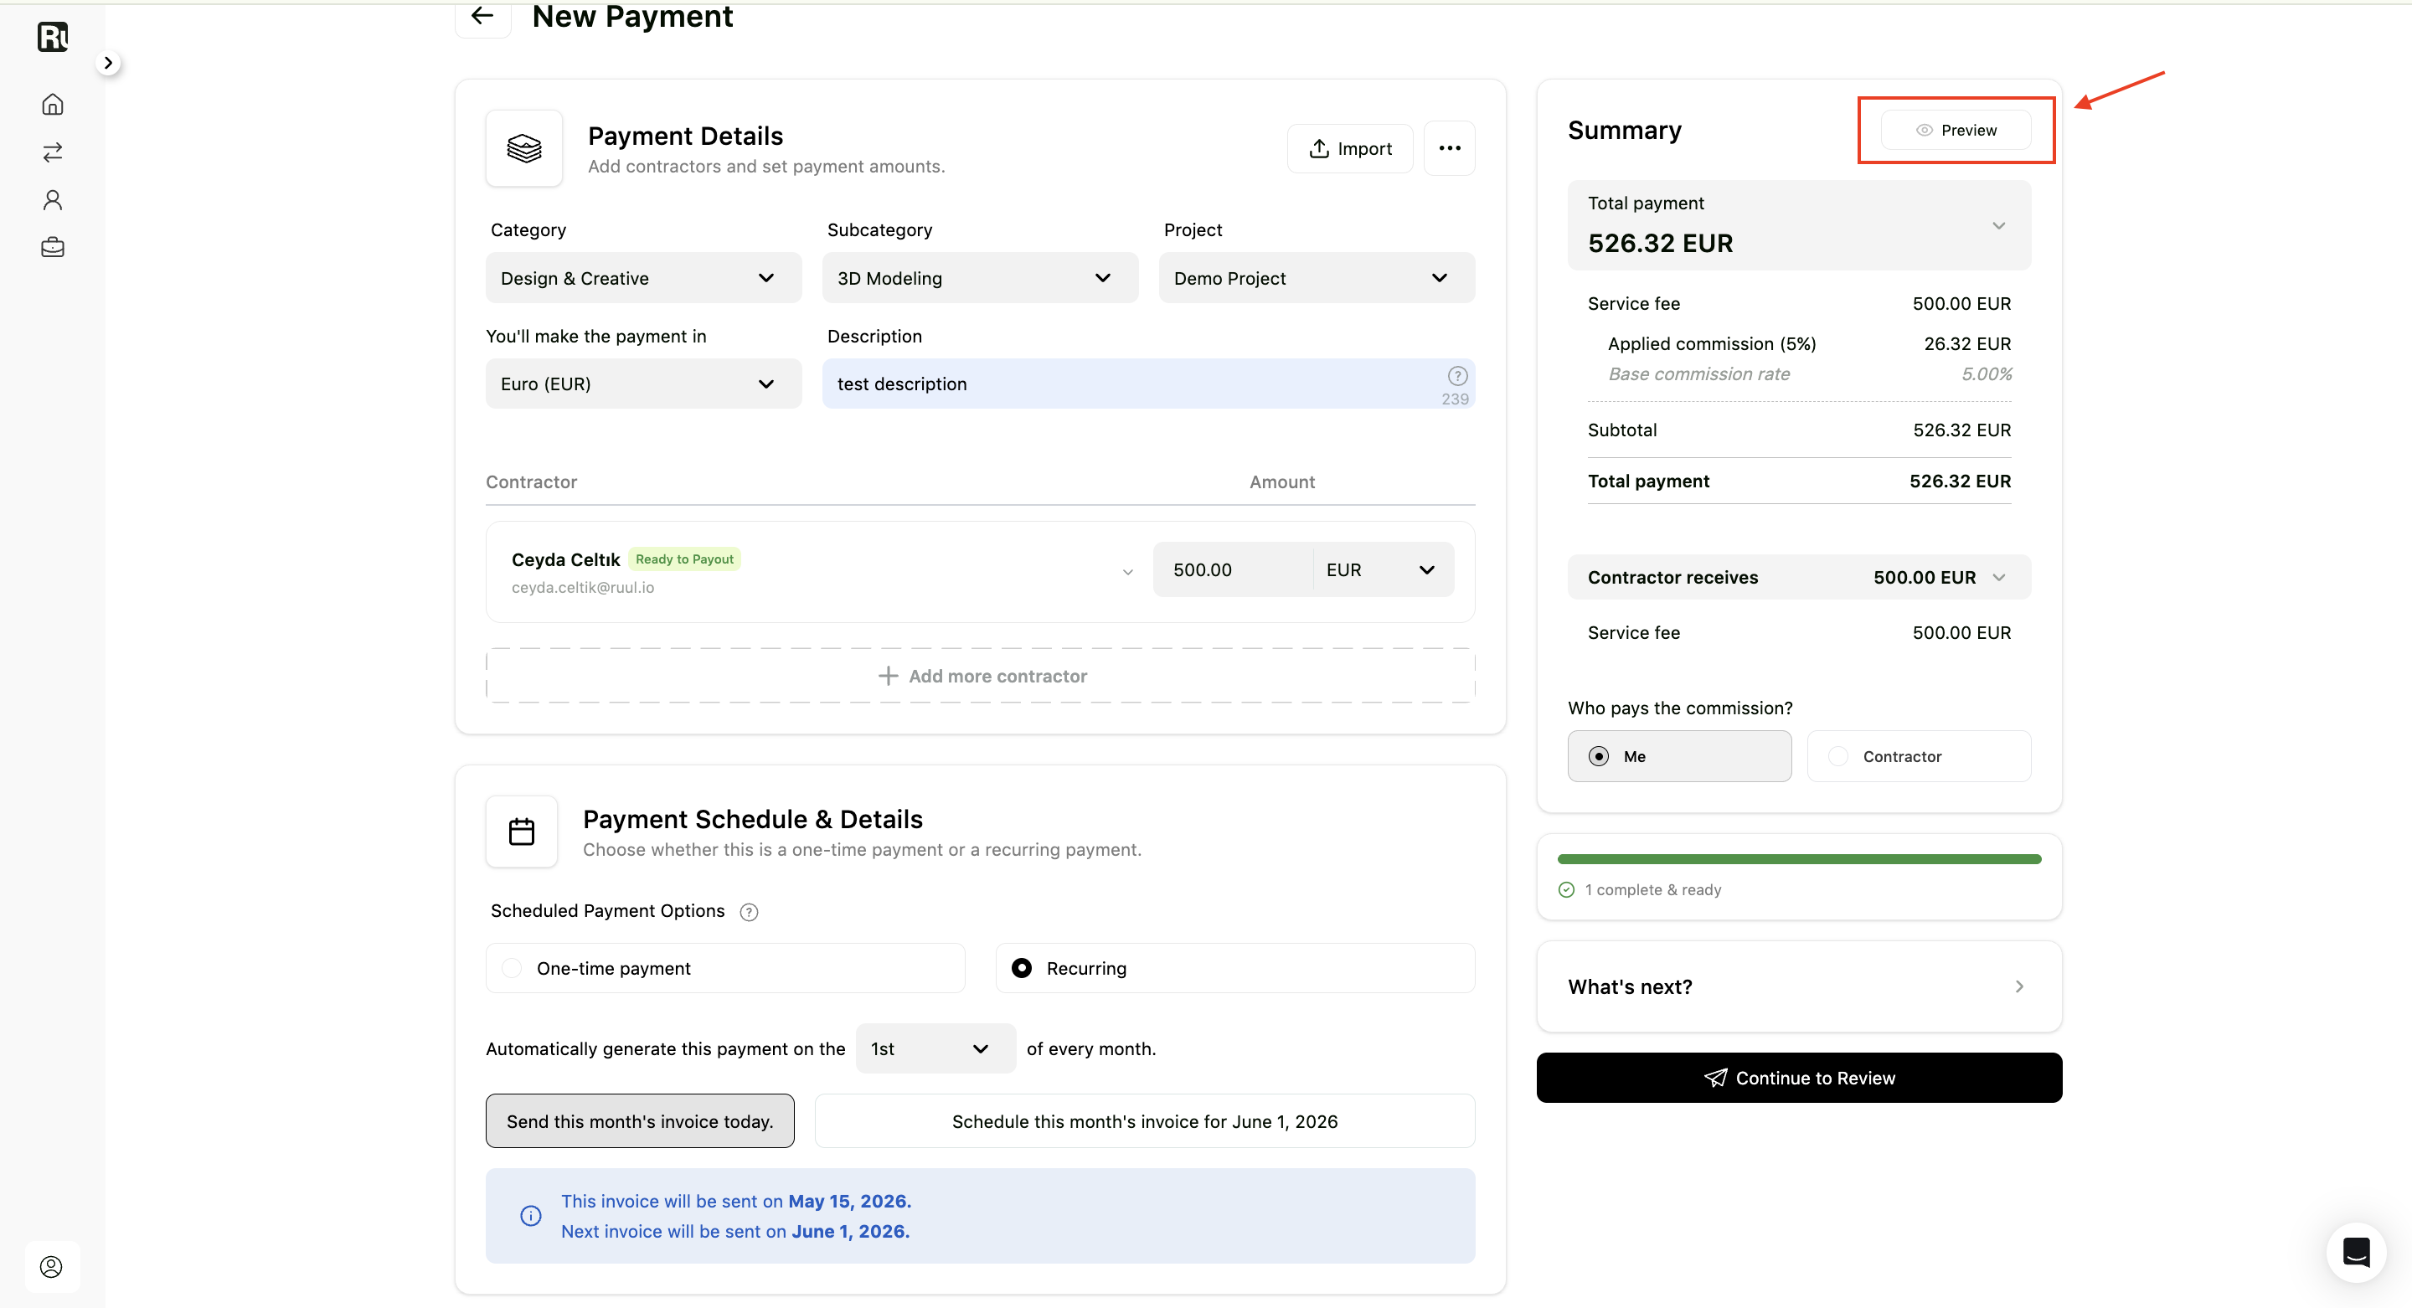Open the chat support widget icon

point(2356,1252)
